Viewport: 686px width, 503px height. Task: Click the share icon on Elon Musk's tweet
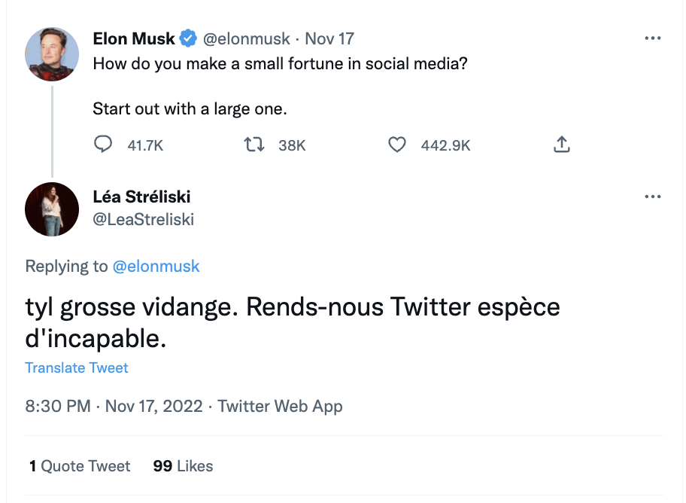coord(562,144)
